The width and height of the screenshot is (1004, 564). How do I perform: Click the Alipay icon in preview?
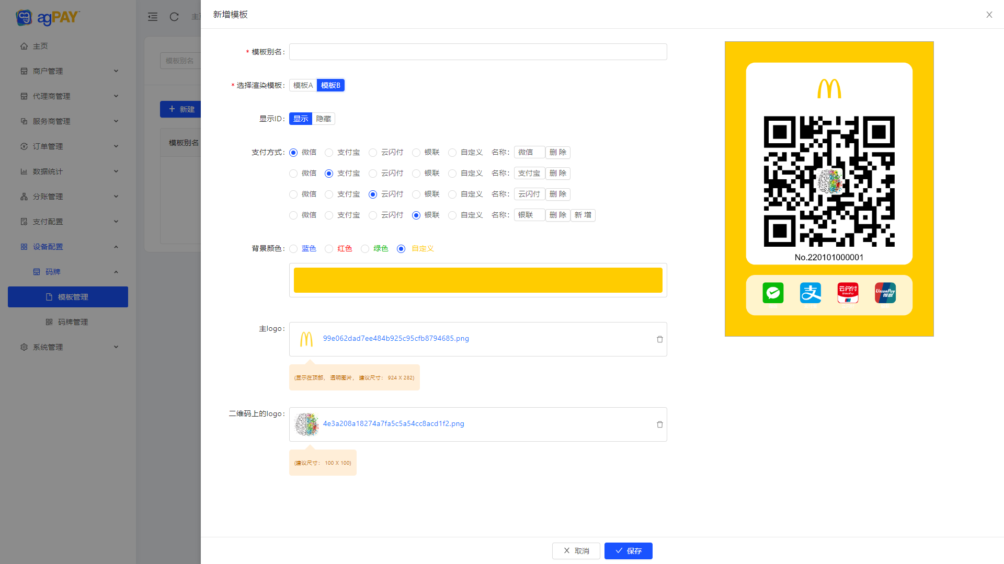pos(811,293)
